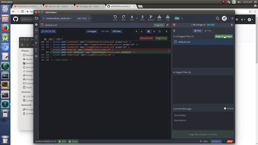Select the split diff view mode icon

pos(160,31)
